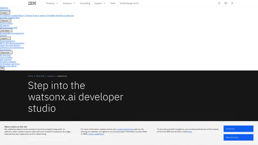Open the watsonx.ai link at top left

point(5,10)
